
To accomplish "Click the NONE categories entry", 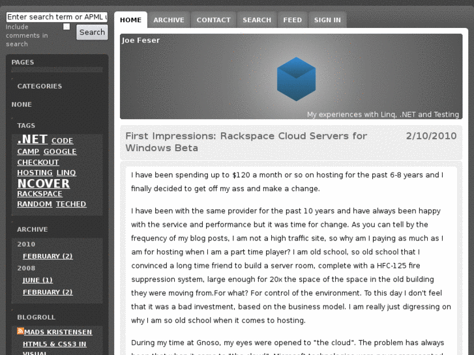I will (22, 104).
